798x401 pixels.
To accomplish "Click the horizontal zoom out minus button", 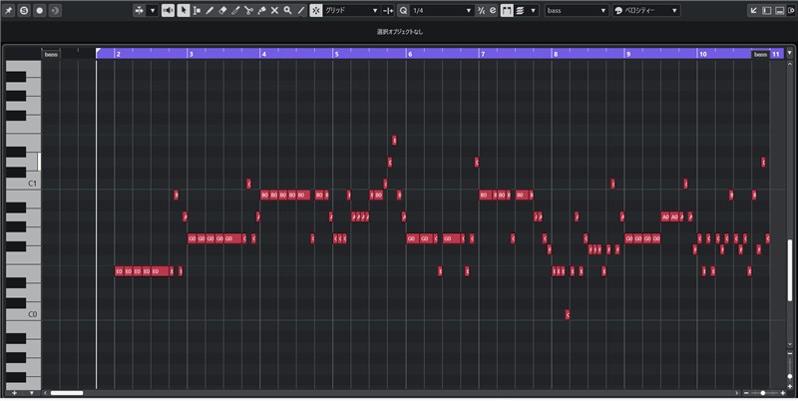I will (x=746, y=393).
